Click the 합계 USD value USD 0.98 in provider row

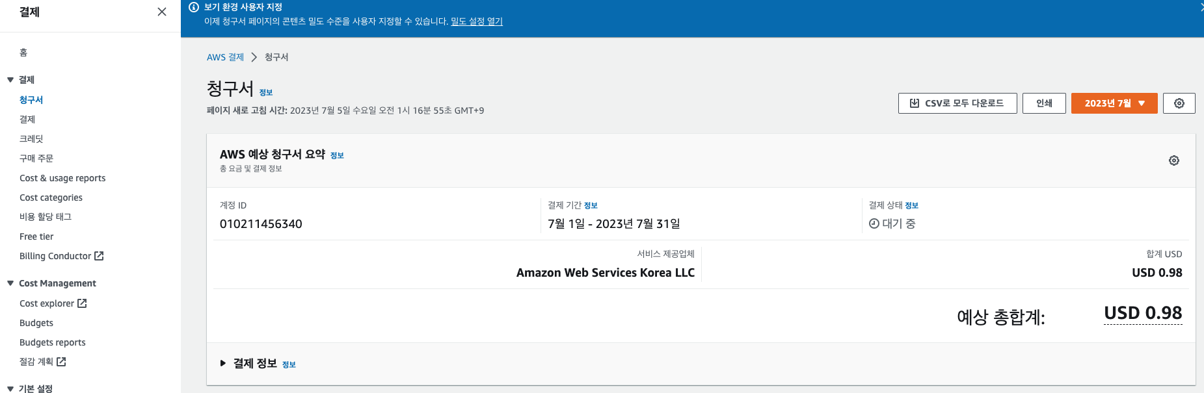pos(1157,273)
